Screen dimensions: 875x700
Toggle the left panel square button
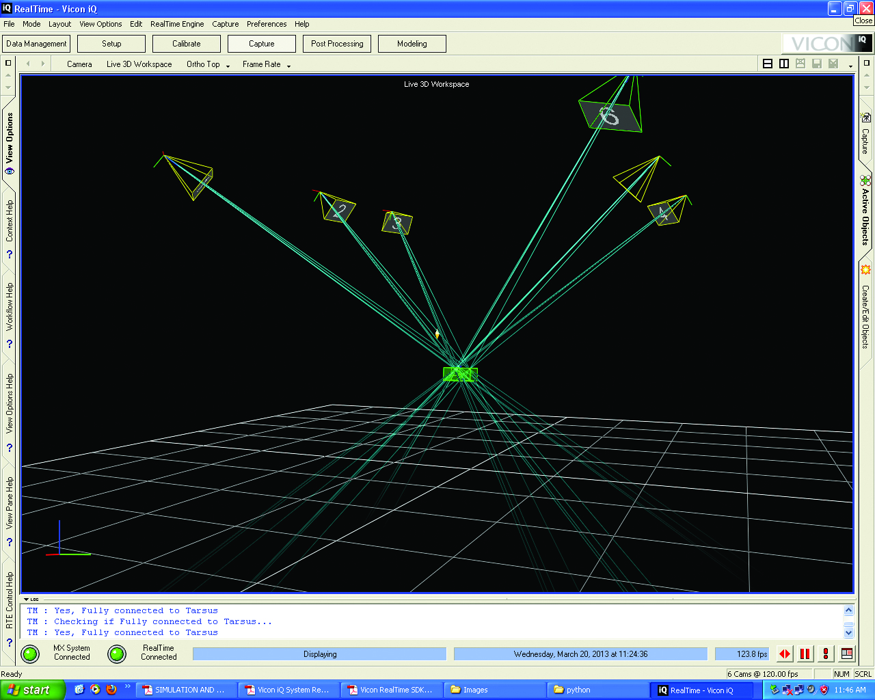tap(8, 63)
